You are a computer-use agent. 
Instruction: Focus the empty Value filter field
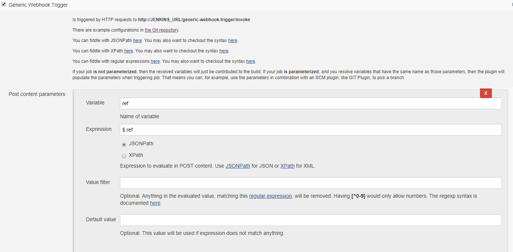[311, 183]
